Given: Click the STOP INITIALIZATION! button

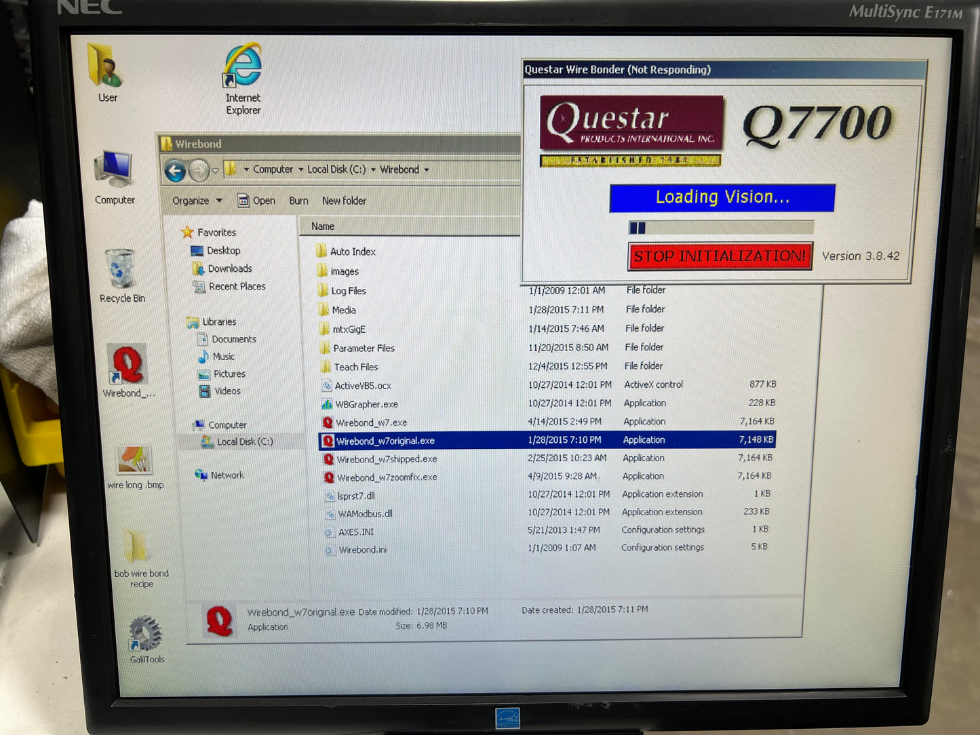Looking at the screenshot, I should [x=720, y=256].
